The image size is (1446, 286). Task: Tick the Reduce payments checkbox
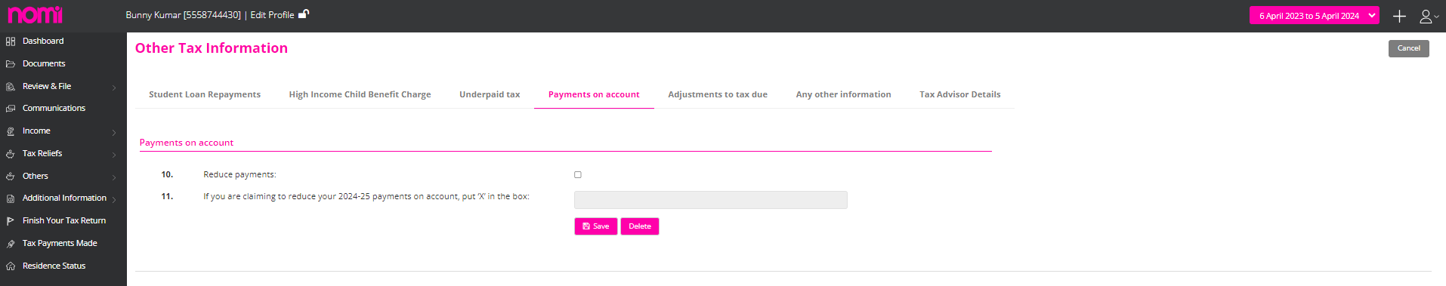pos(578,175)
